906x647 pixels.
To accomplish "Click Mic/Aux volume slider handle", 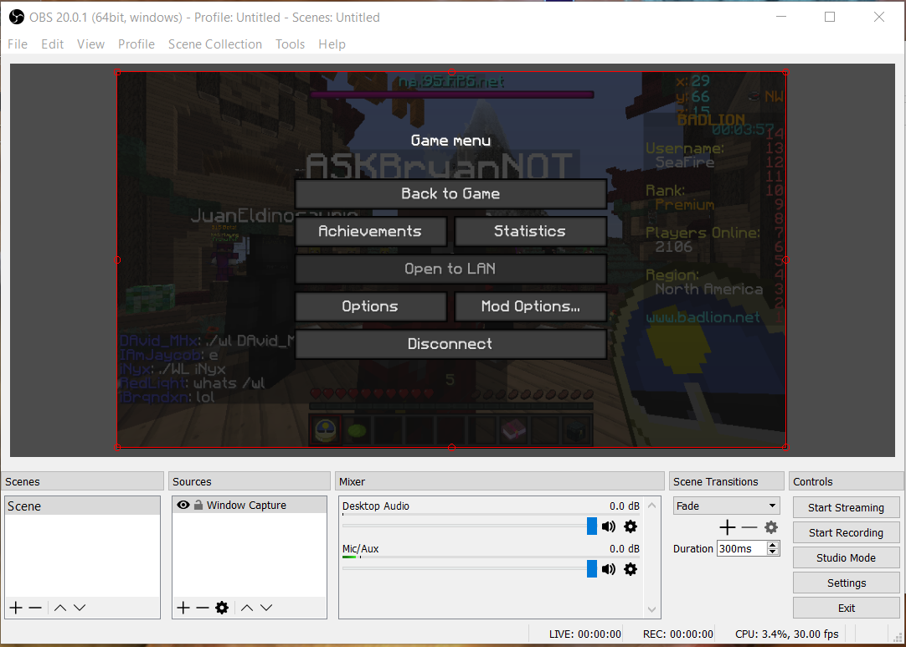I will click(592, 569).
